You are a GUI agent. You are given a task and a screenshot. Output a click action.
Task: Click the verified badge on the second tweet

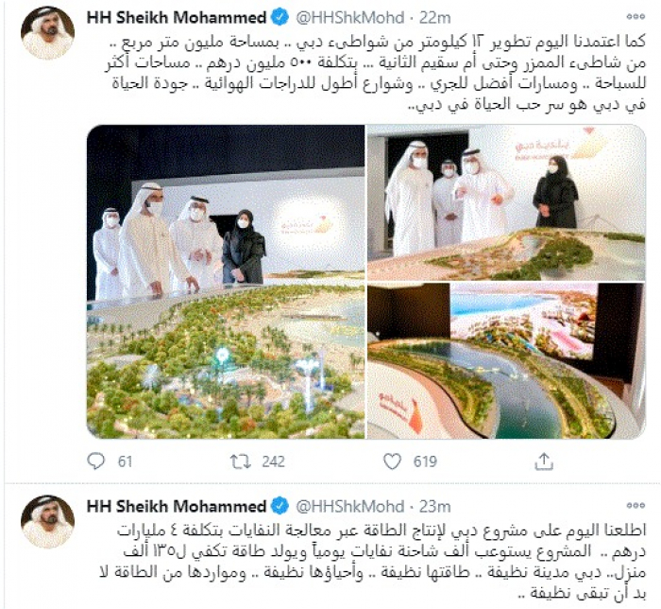[280, 506]
